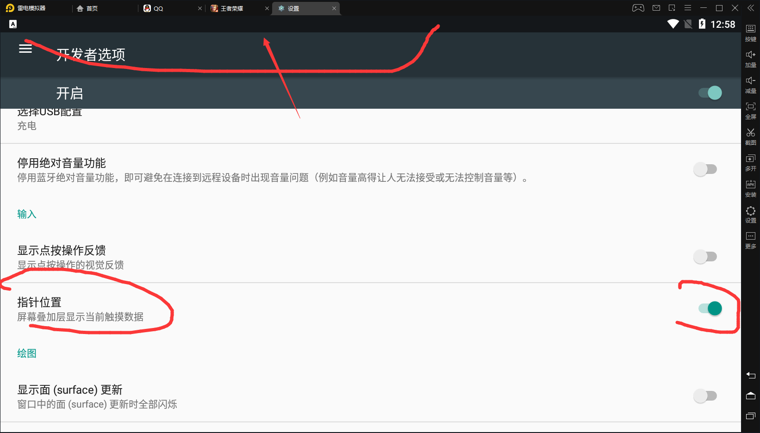760x433 pixels.
Task: Enable 停用绝对音量功能 switch
Action: click(x=705, y=169)
